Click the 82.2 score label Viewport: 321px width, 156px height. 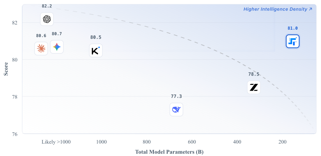click(x=47, y=6)
